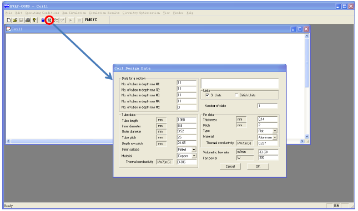The image size is (358, 211).
Task: Click the Inner diameter value field
Action: [x=186, y=126]
